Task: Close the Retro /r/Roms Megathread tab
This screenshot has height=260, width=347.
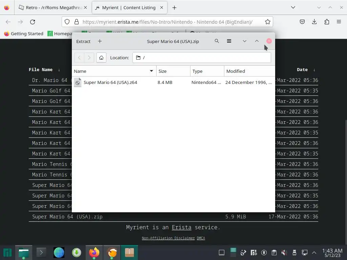Action: pyautogui.click(x=85, y=7)
